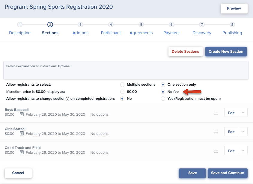253x184 pixels.
Task: Click step 4 circle in wizard
Action: (111, 25)
